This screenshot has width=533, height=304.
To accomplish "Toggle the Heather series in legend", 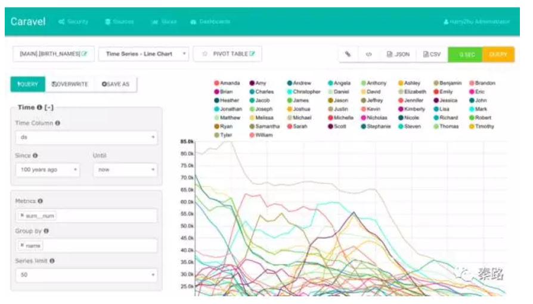I will [227, 101].
